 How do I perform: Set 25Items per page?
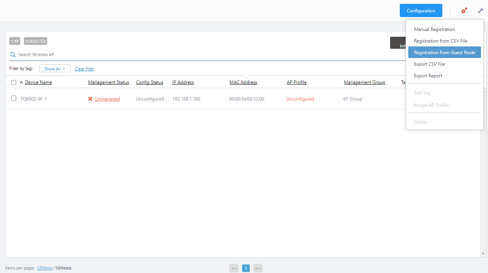[45, 268]
